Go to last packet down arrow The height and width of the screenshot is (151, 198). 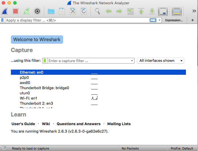(152, 11)
